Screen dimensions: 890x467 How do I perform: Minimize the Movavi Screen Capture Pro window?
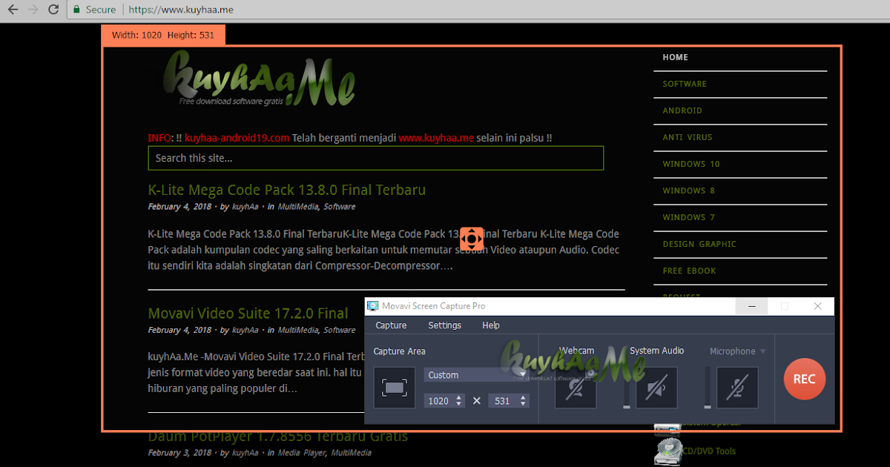click(x=752, y=306)
